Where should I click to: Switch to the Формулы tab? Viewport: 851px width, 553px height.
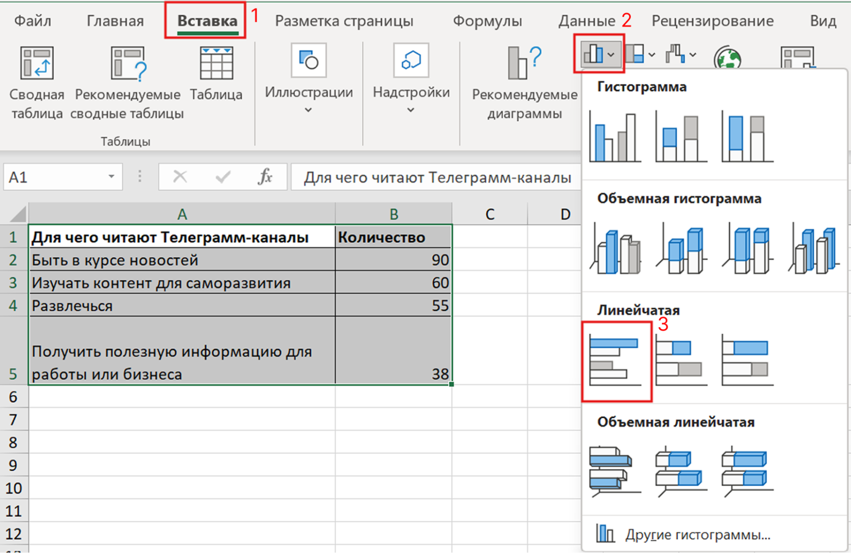487,20
